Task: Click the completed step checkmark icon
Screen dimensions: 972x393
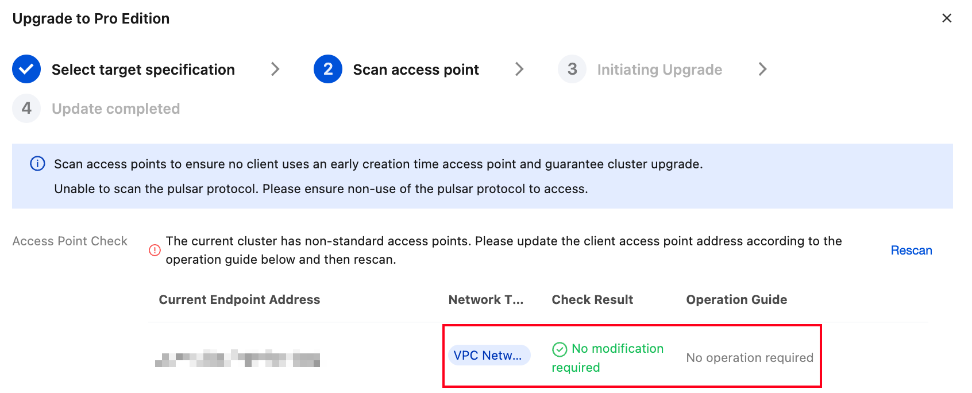Action: point(26,70)
